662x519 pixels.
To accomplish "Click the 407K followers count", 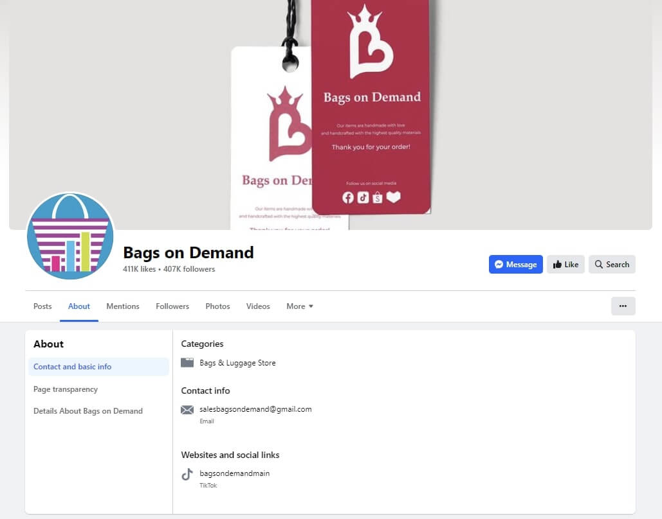I will pyautogui.click(x=189, y=269).
